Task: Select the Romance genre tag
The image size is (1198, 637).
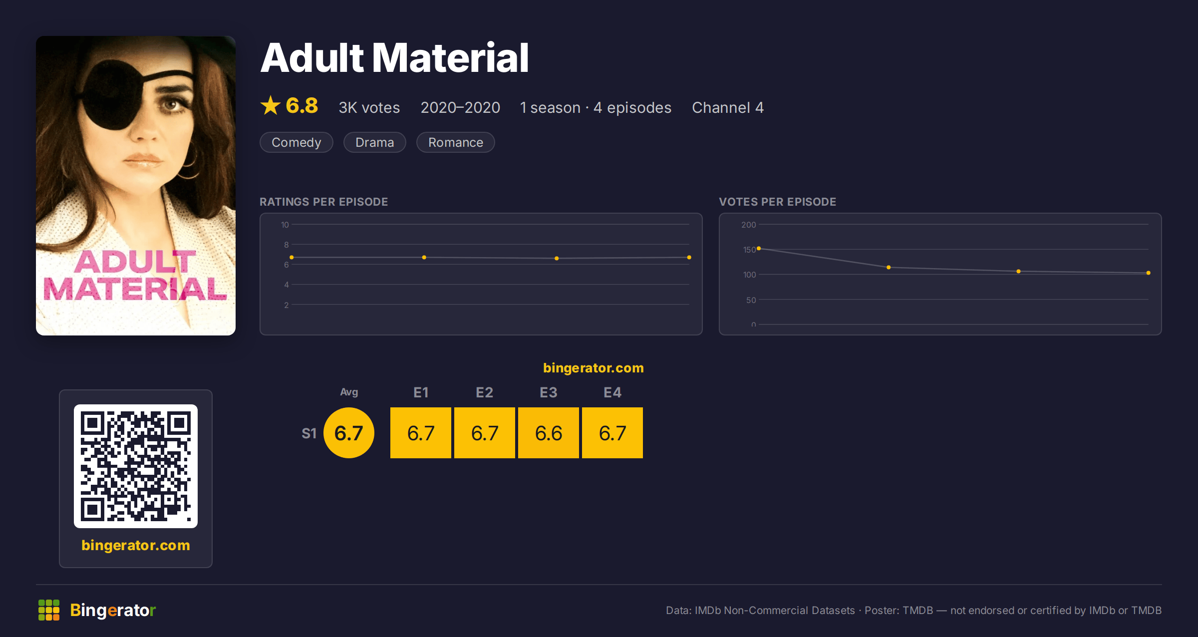Action: tap(456, 142)
